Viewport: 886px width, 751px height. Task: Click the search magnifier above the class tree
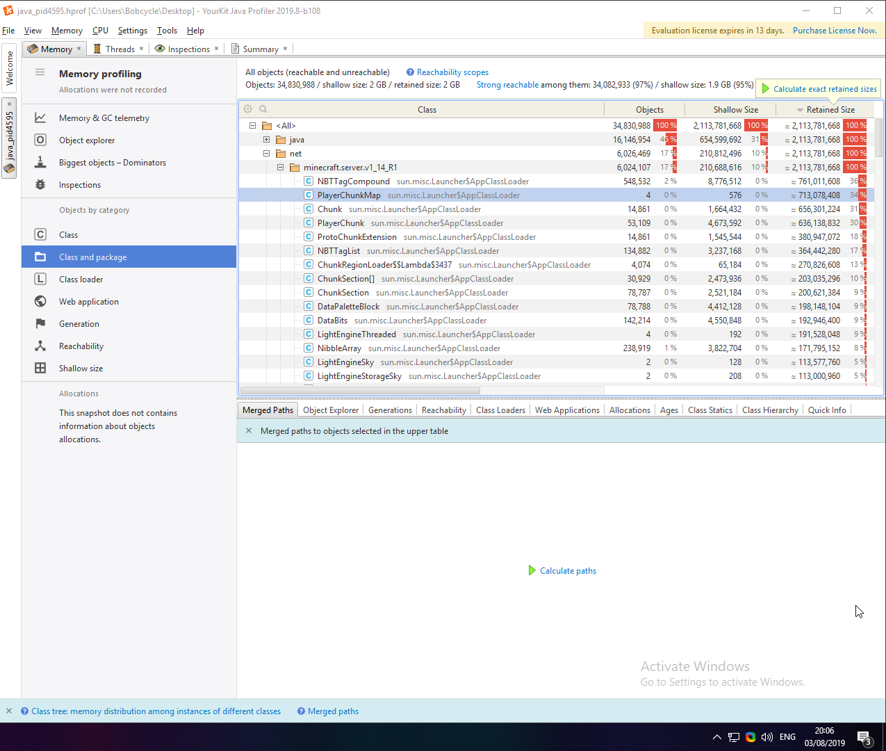263,108
